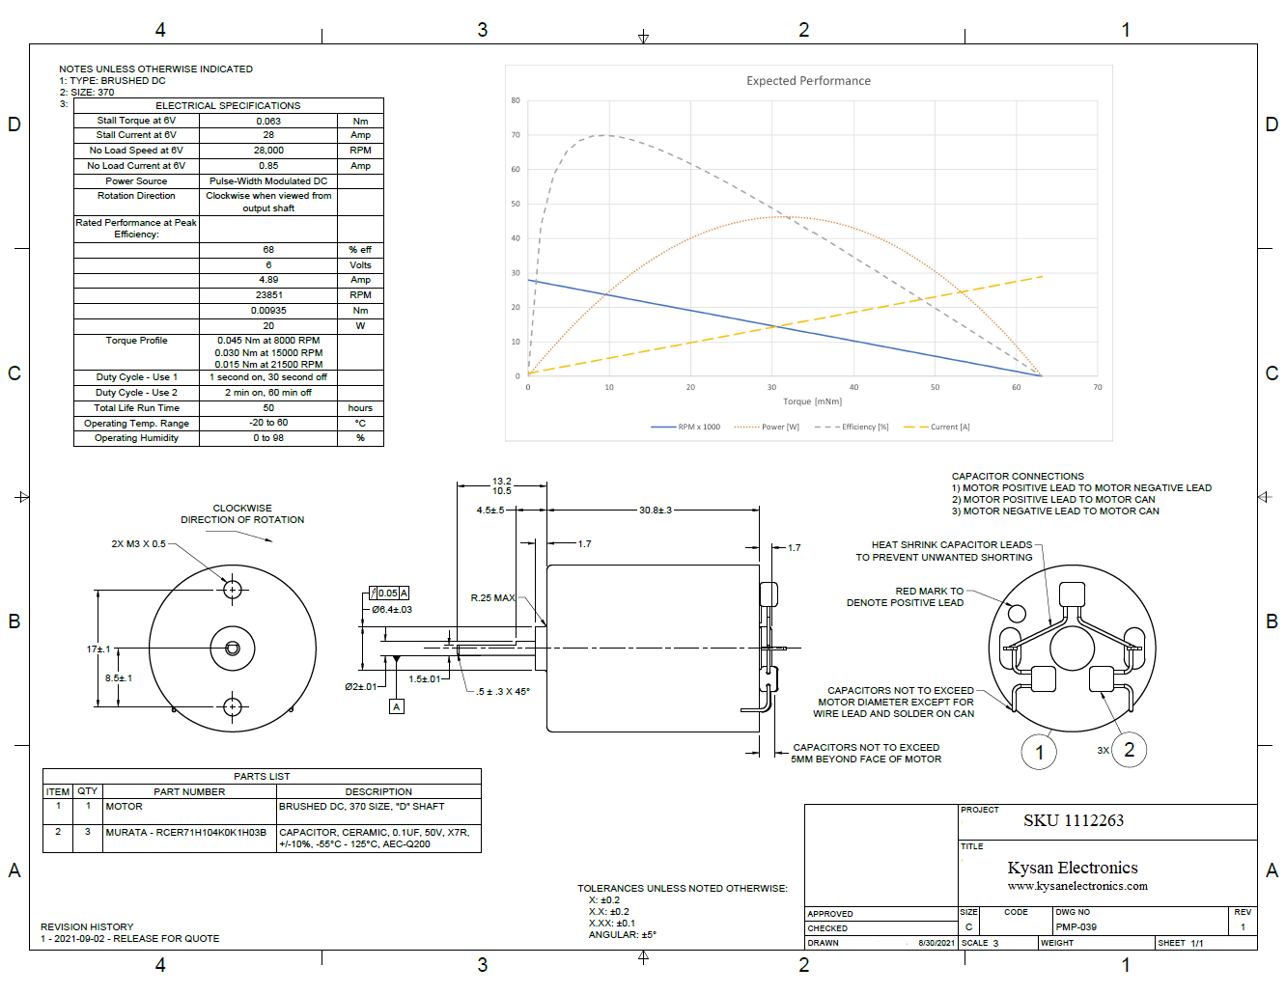Click the Power [W] legend entry
The height and width of the screenshot is (994, 1286).
tap(768, 427)
